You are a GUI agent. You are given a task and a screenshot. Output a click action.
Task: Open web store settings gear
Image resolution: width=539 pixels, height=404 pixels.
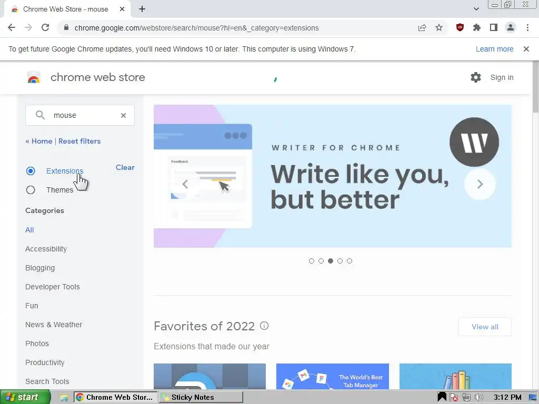point(476,77)
